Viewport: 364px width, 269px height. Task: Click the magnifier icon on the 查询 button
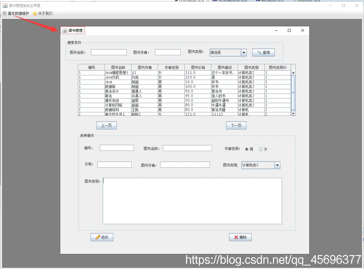pyautogui.click(x=259, y=52)
